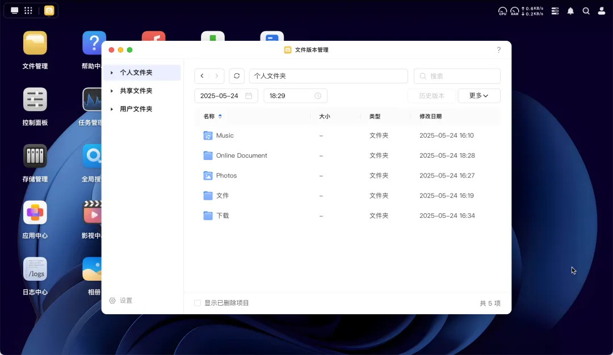
Task: Select the 下载 folder row
Action: (x=347, y=215)
